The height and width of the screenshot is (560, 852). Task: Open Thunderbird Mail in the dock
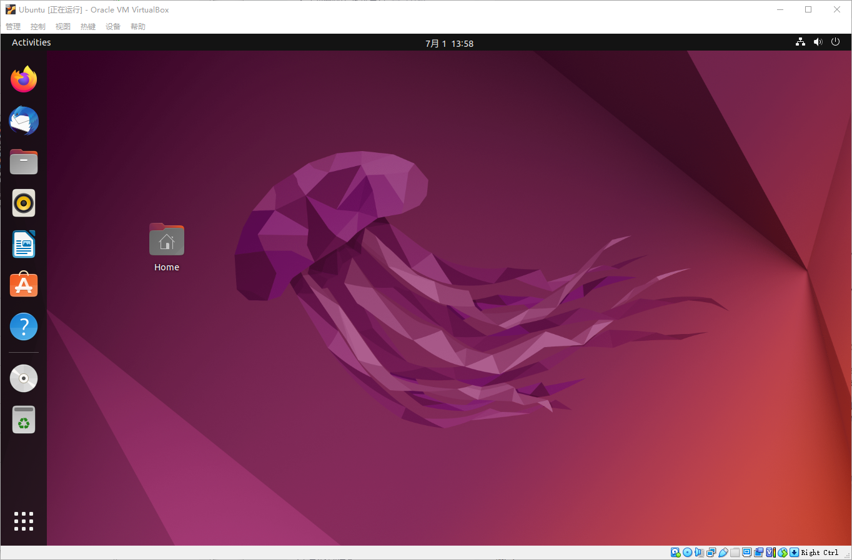(x=24, y=120)
